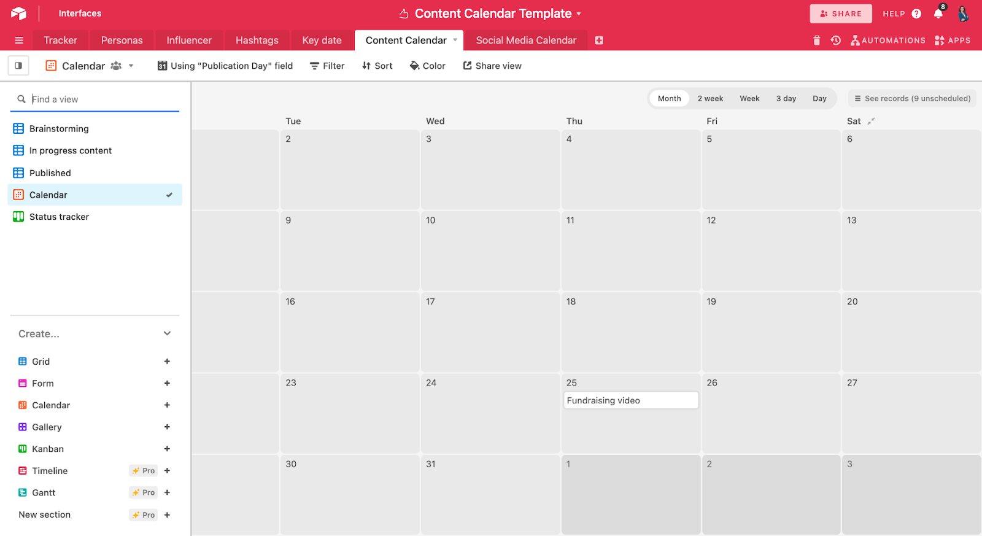See records with 9 unscheduled
This screenshot has height=536, width=982.
tap(912, 98)
